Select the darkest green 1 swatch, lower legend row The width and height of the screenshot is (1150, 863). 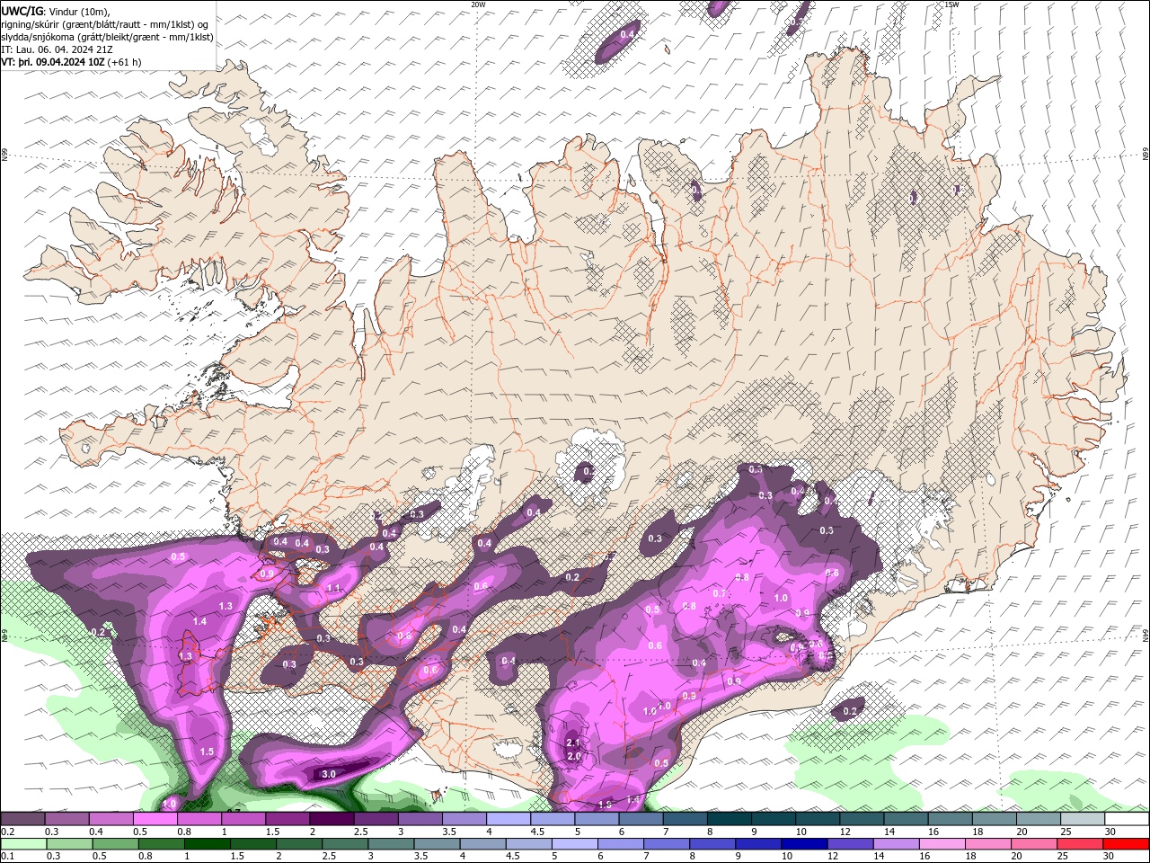pyautogui.click(x=207, y=844)
